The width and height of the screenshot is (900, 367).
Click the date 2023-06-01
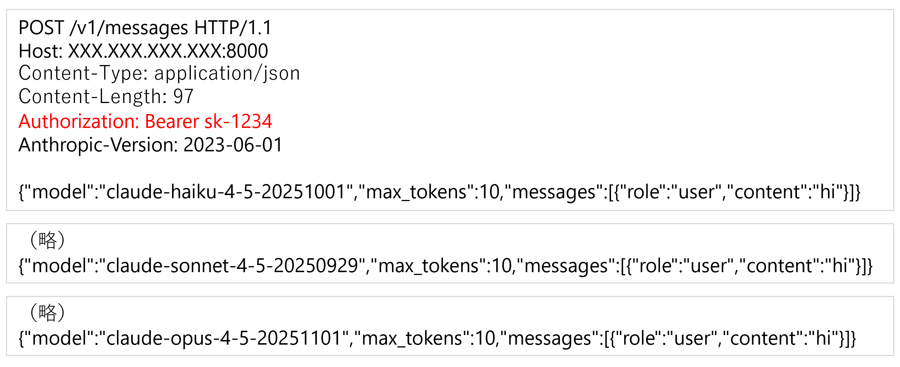233,145
